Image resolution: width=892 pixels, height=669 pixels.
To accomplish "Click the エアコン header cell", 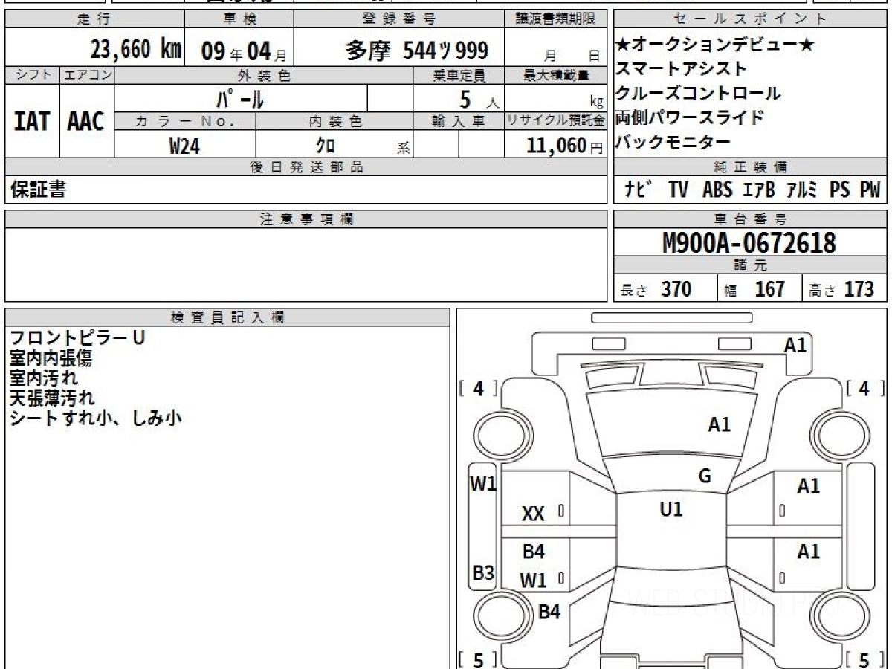I will click(87, 75).
